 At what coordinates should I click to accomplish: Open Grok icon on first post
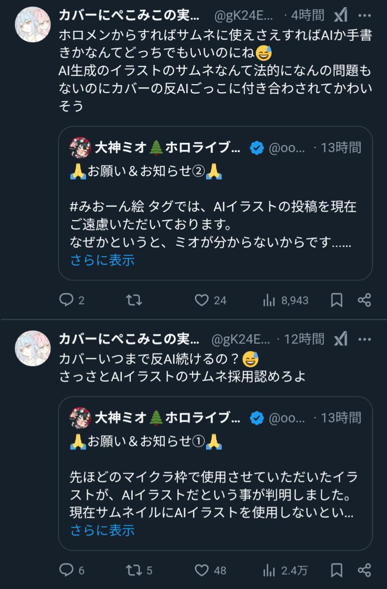tap(341, 16)
